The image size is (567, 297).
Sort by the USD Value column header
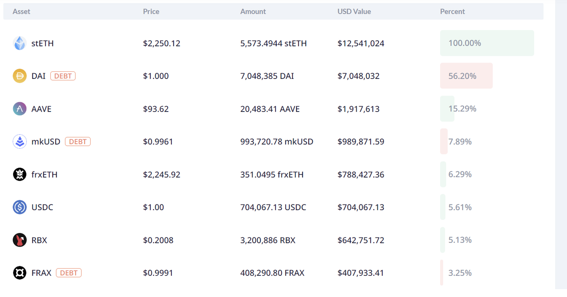pyautogui.click(x=354, y=12)
